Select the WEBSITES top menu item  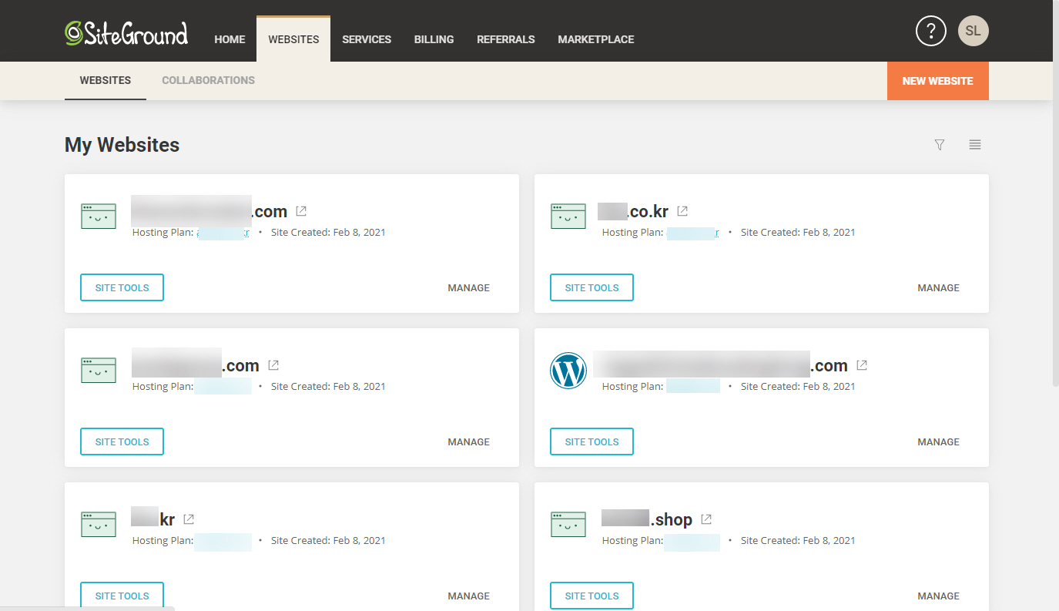293,39
